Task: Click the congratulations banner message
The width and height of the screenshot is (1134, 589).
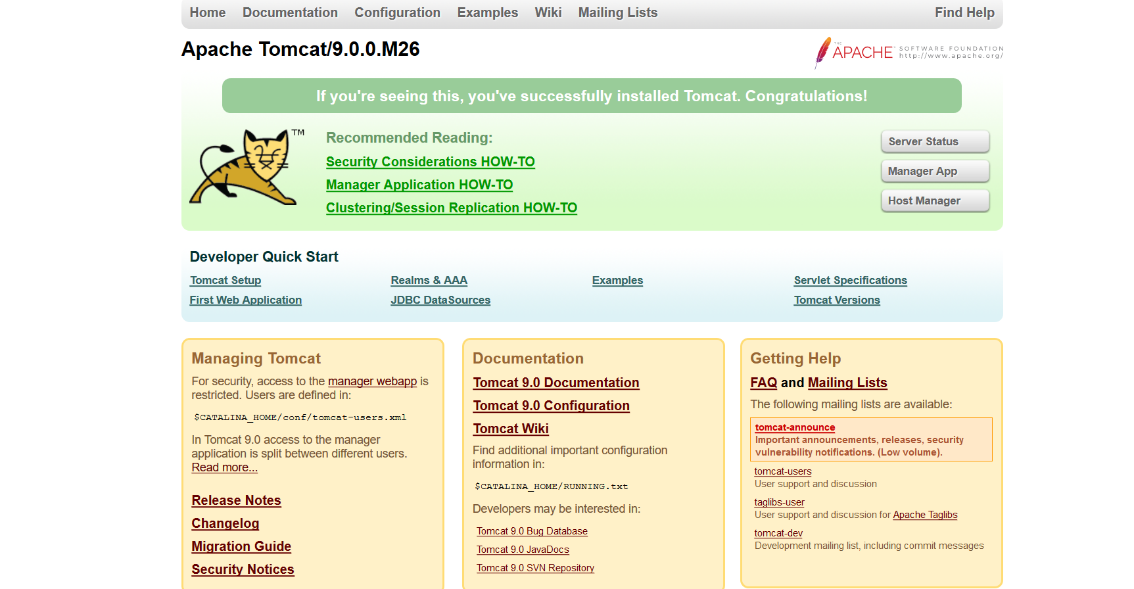Action: click(x=592, y=96)
